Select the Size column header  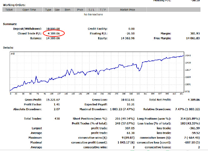[57, 10]
